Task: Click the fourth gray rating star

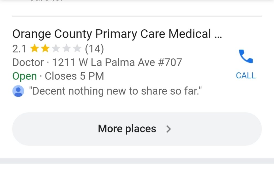Action: (66, 49)
